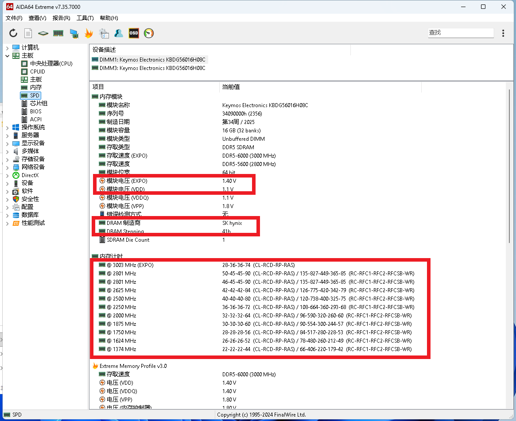Select SPD in the tree
This screenshot has height=421, width=516.
[35, 95]
